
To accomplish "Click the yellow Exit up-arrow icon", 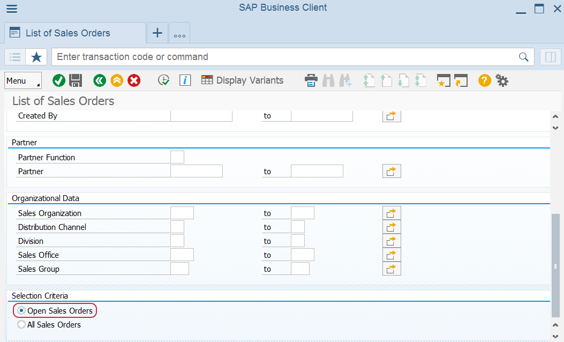I will click(117, 80).
